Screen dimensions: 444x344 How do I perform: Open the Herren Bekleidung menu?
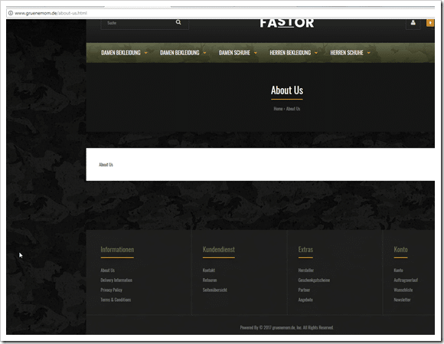(290, 53)
